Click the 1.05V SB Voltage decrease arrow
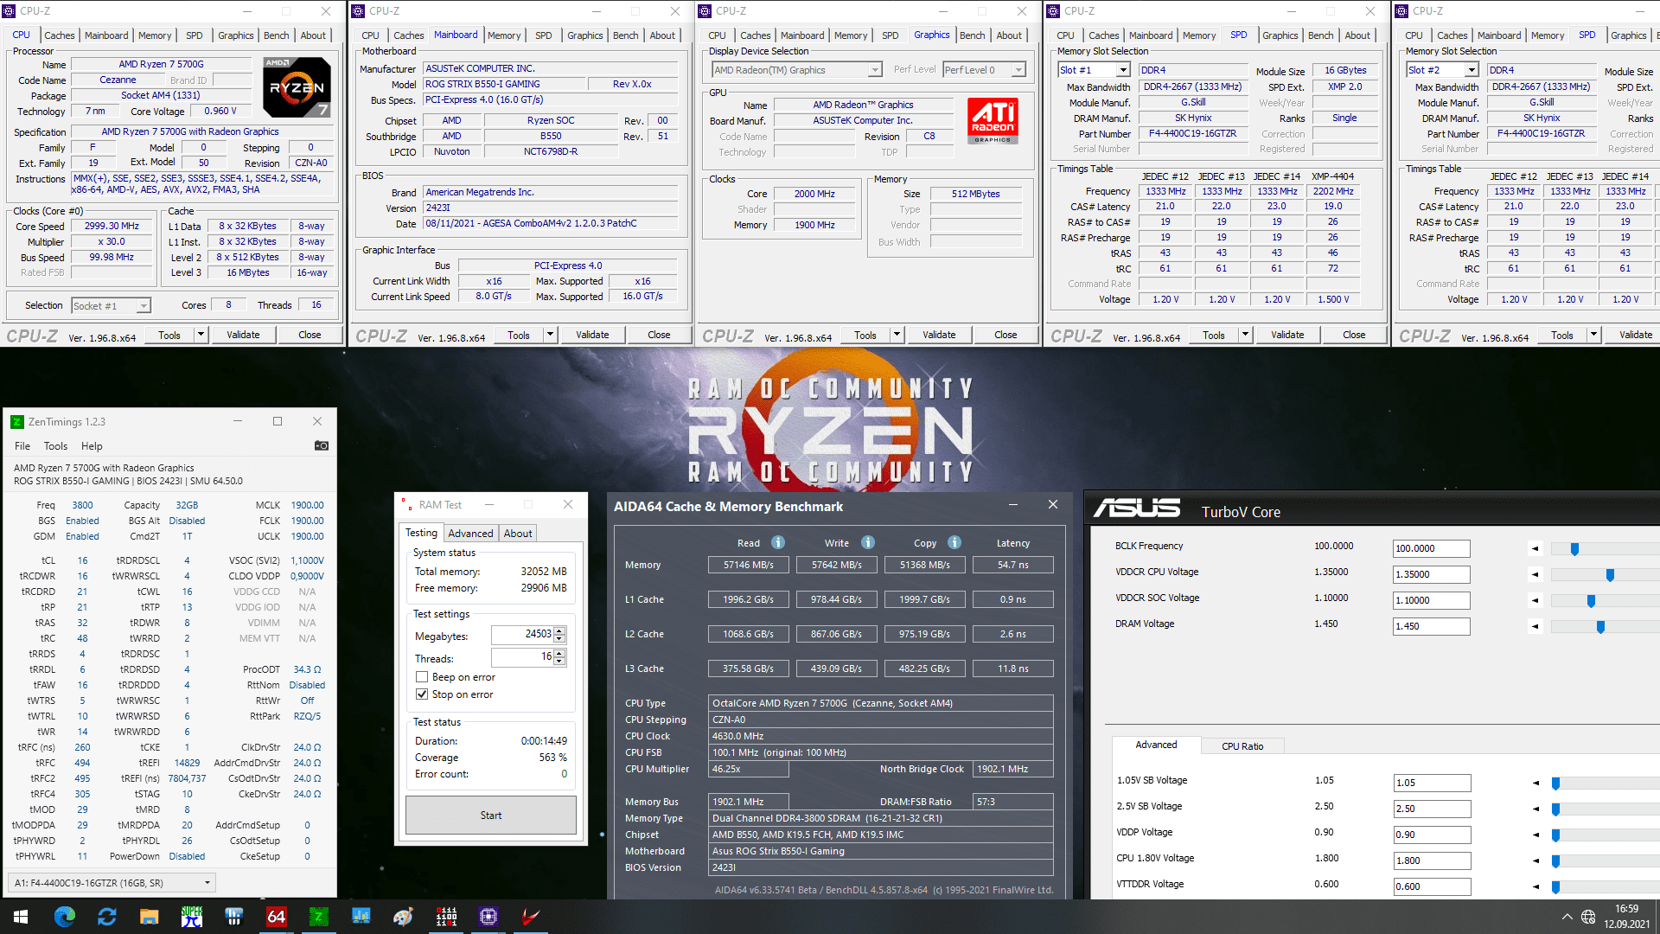The image size is (1660, 934). click(x=1535, y=783)
